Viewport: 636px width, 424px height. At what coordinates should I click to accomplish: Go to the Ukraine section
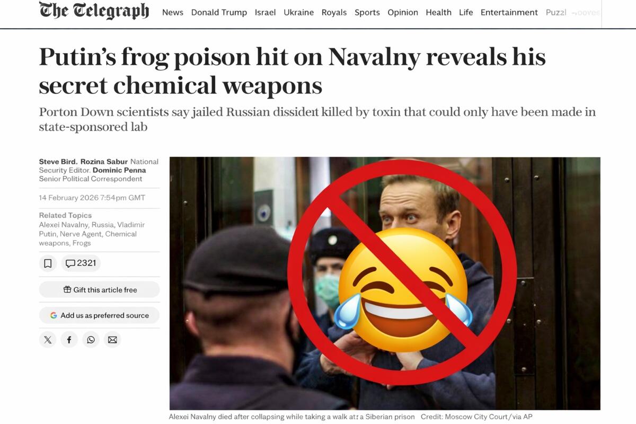(298, 12)
